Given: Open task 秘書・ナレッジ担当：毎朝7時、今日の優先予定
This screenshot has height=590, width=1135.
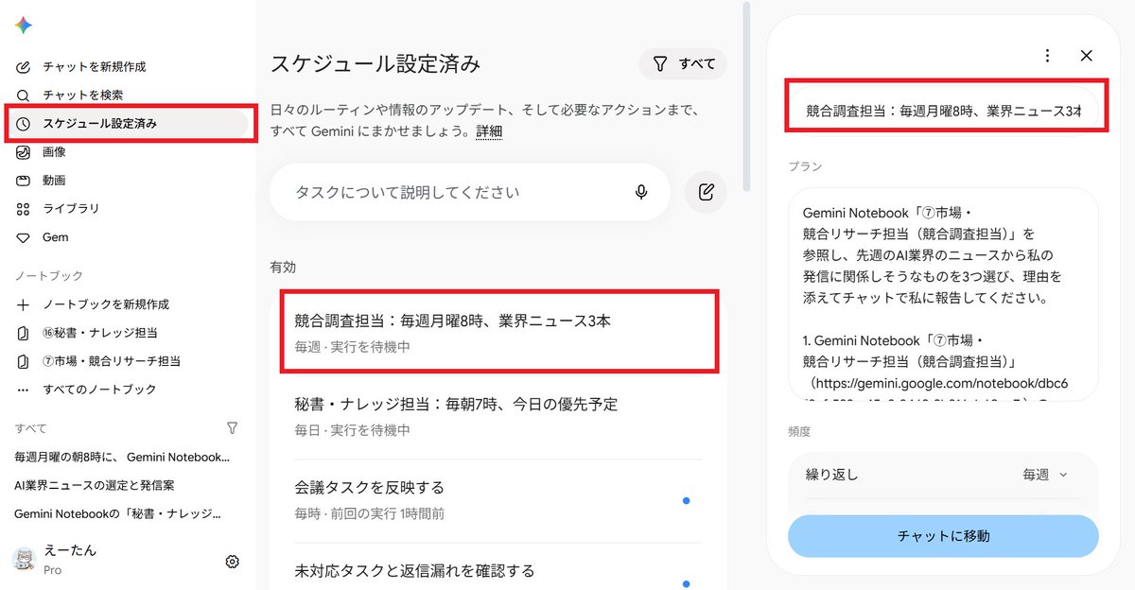Looking at the screenshot, I should tap(498, 416).
